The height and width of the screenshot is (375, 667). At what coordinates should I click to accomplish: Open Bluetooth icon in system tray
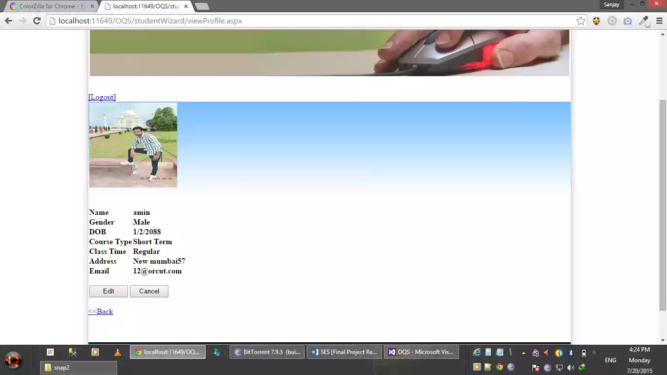pyautogui.click(x=570, y=353)
